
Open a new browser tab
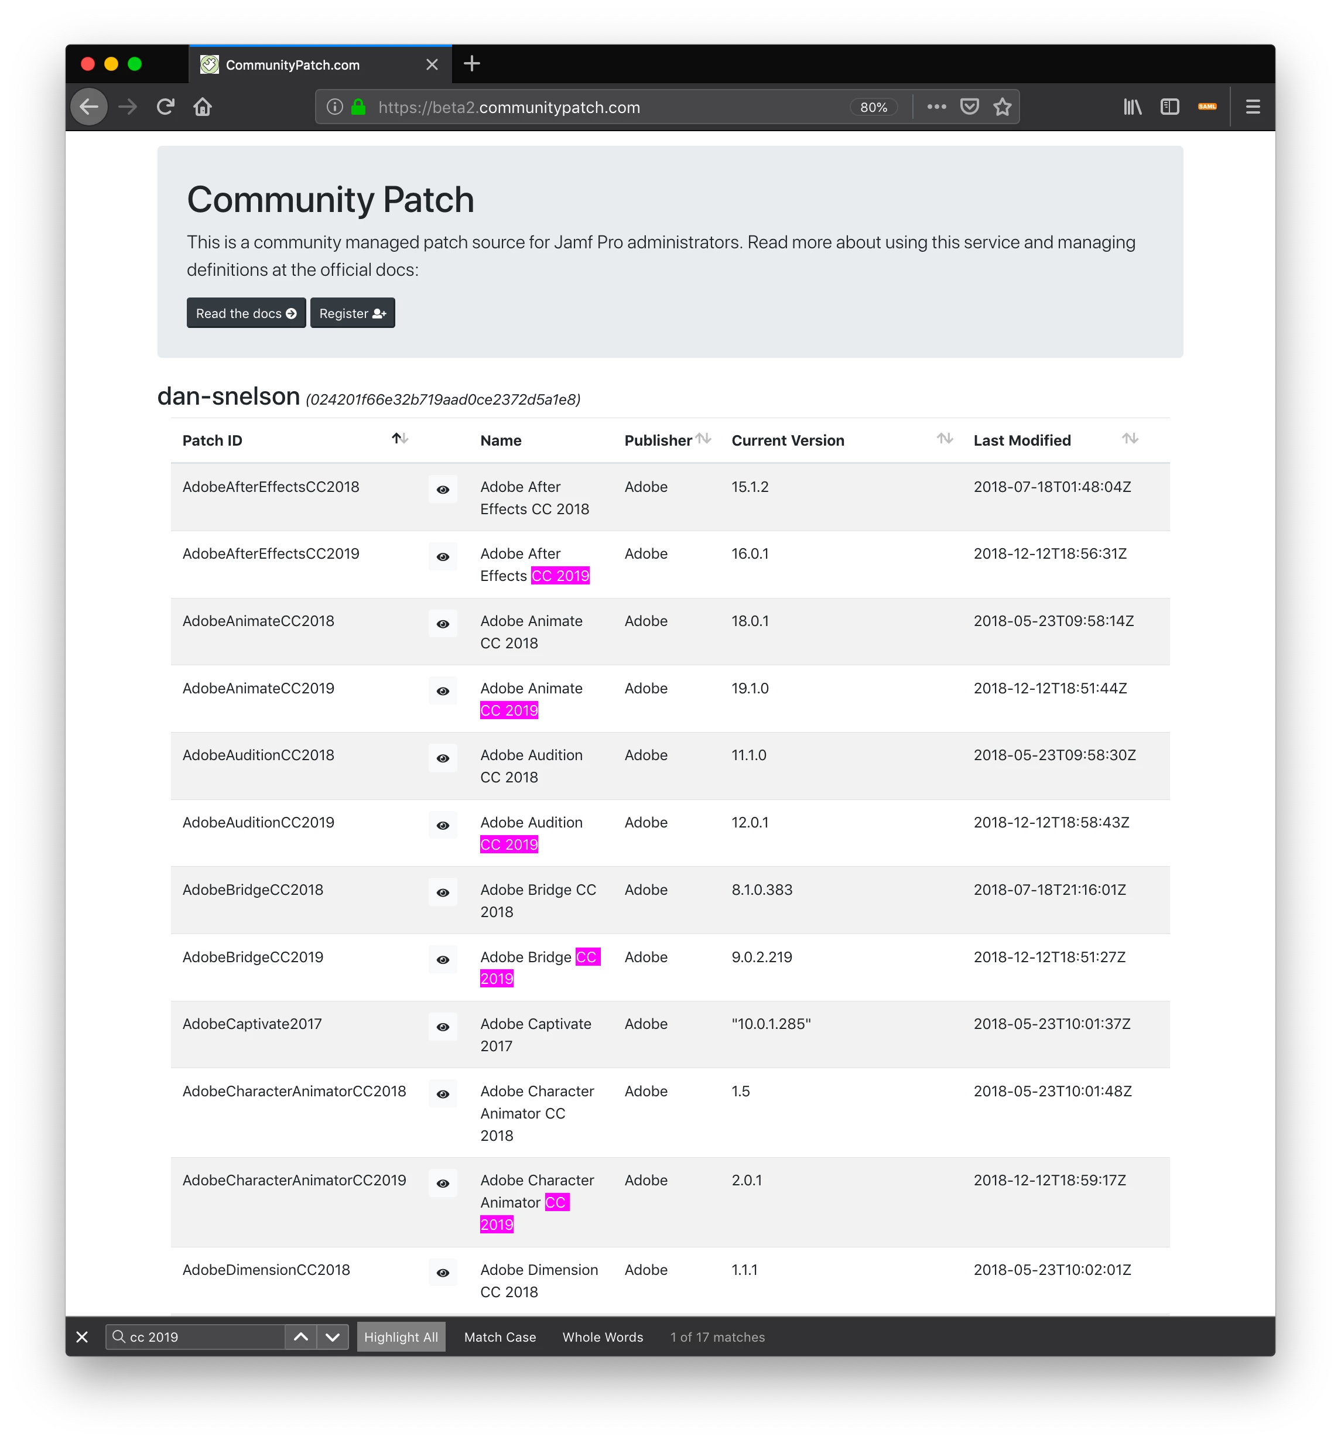[x=471, y=64]
